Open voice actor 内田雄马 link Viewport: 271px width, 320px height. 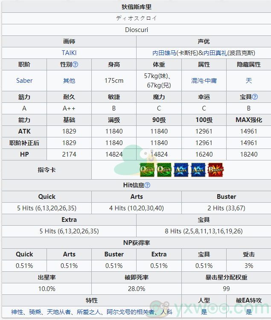164,53
